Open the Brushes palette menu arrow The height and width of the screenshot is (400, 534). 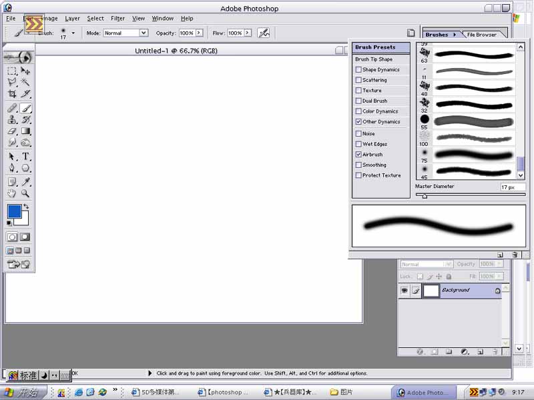point(455,35)
